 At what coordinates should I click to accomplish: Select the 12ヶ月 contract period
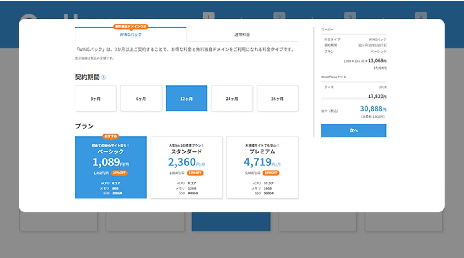point(186,99)
